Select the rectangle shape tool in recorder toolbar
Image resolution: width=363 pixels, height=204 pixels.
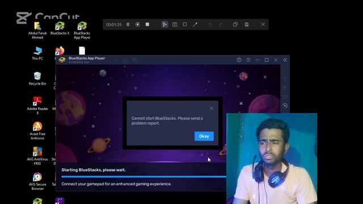[185, 24]
